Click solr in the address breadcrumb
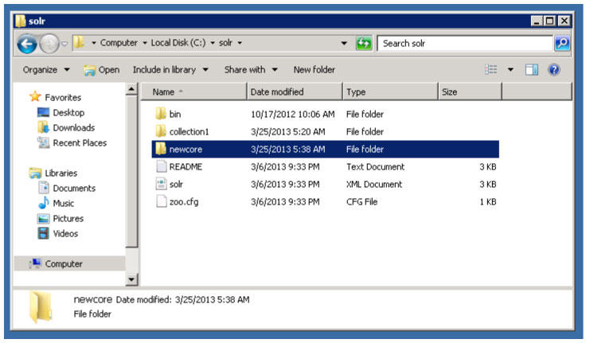The image size is (590, 343). click(x=225, y=43)
